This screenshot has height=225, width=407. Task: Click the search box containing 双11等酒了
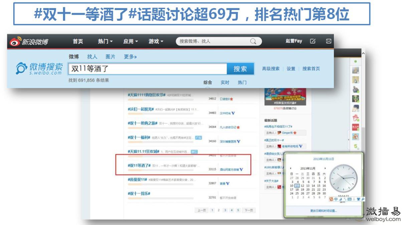[x=148, y=69]
